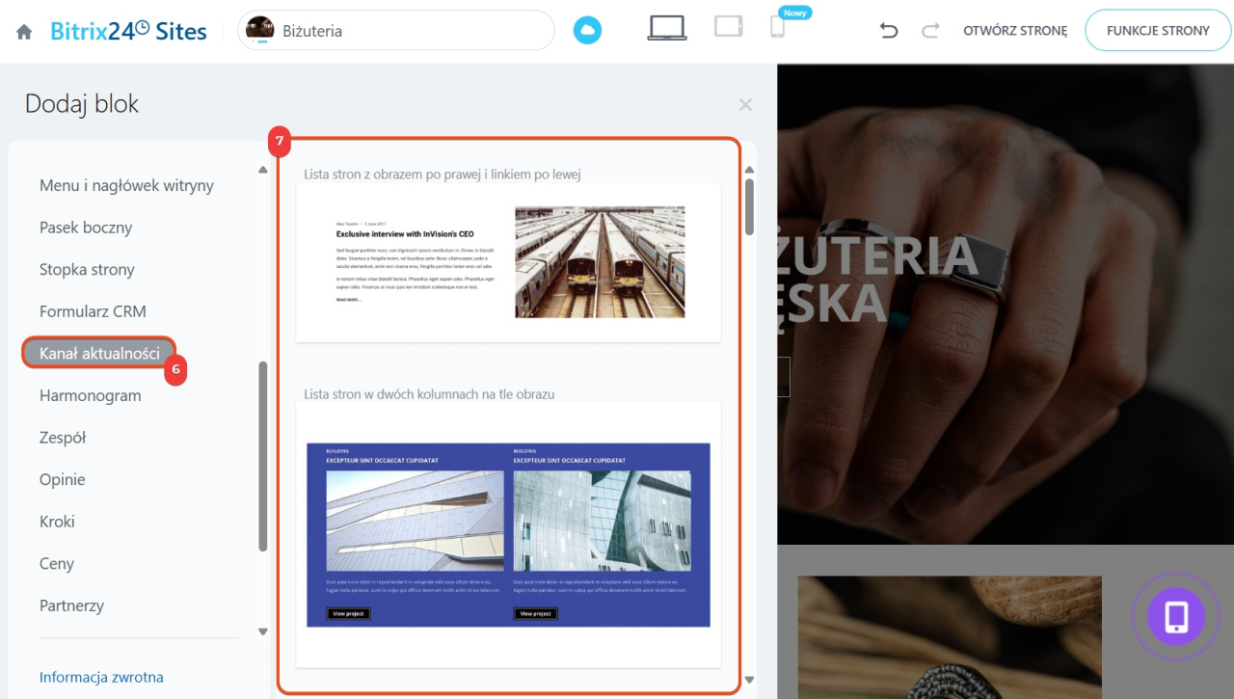Screen dimensions: 1234x699
Task: Click category list scroll up arrow
Action: click(x=263, y=170)
